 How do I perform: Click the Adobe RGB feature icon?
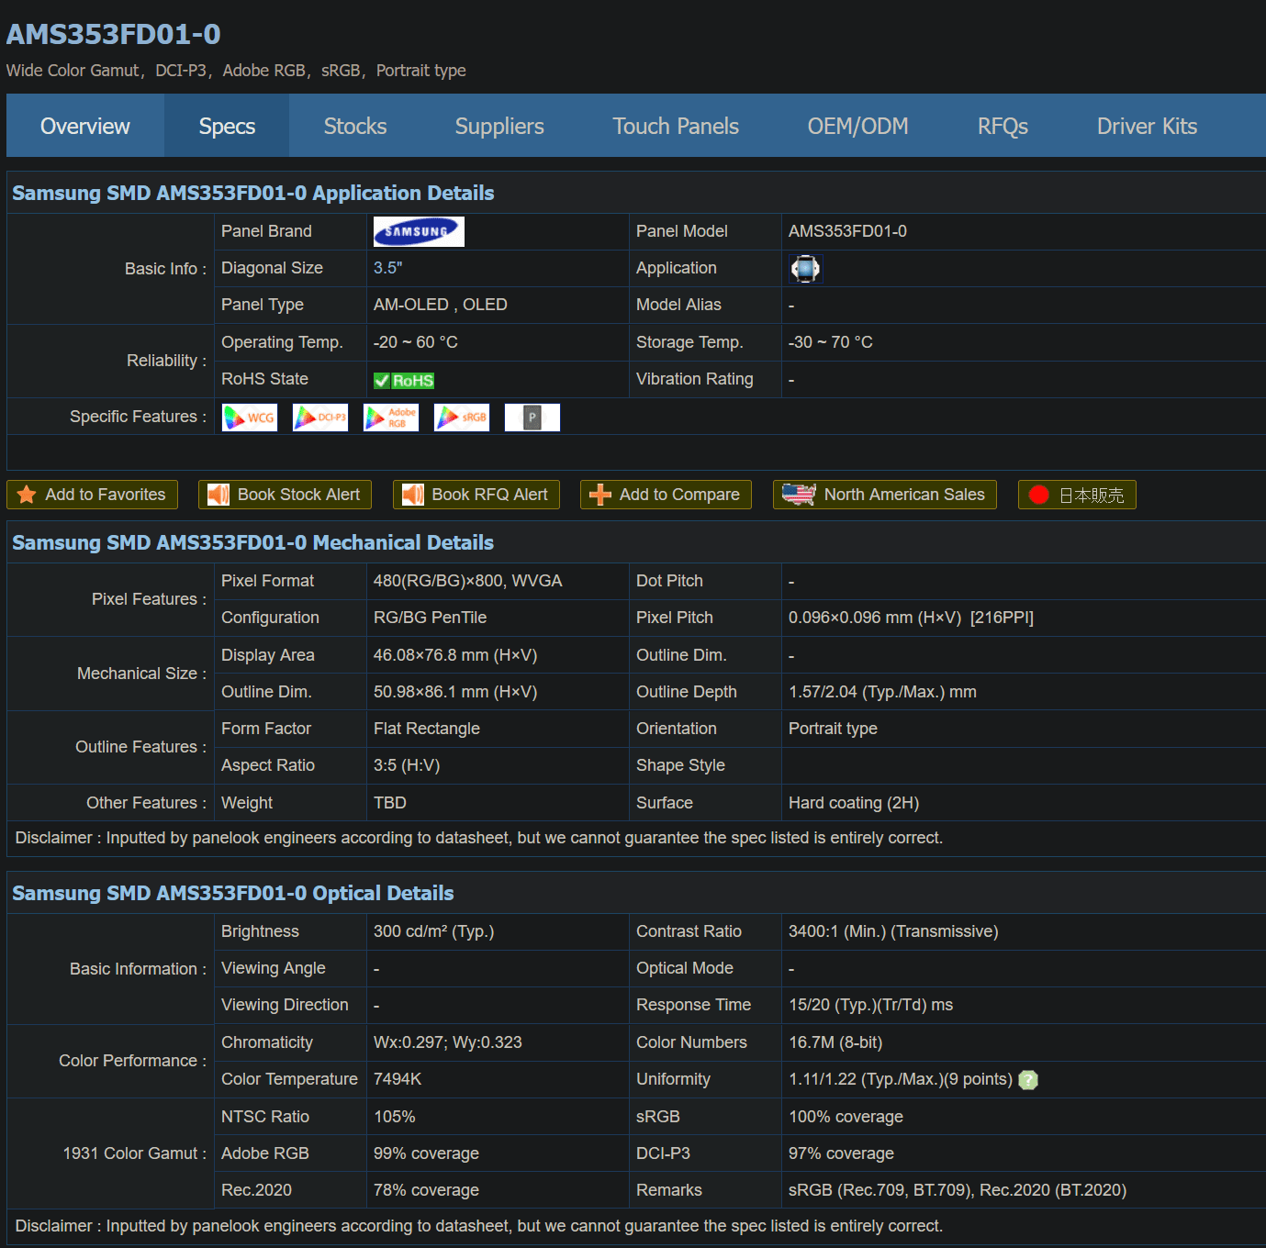(391, 418)
